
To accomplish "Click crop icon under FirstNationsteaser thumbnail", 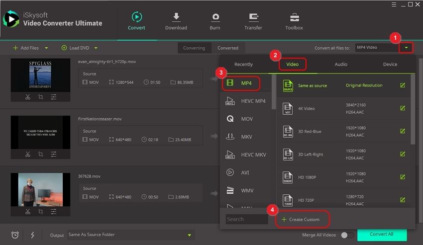I will click(41, 155).
